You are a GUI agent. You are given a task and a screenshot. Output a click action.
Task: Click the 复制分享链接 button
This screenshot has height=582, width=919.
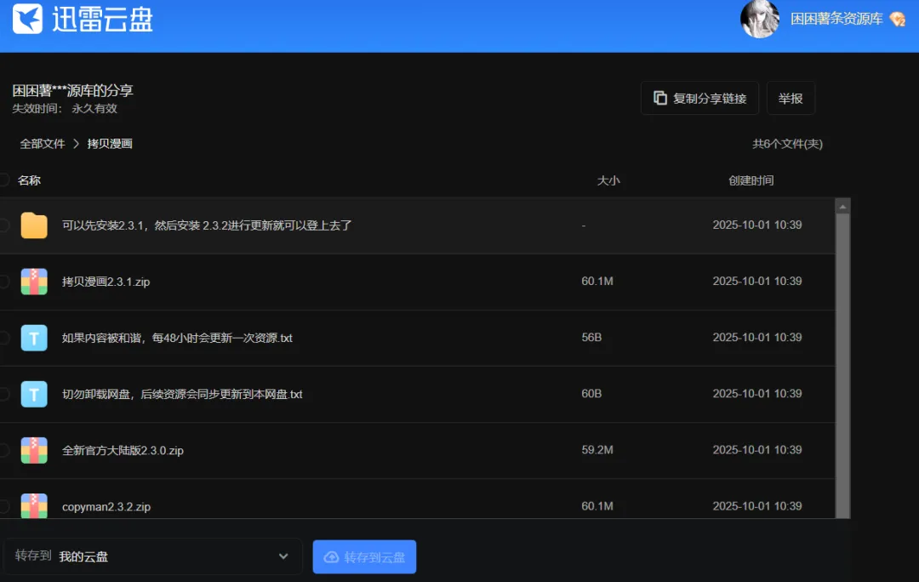click(x=699, y=98)
